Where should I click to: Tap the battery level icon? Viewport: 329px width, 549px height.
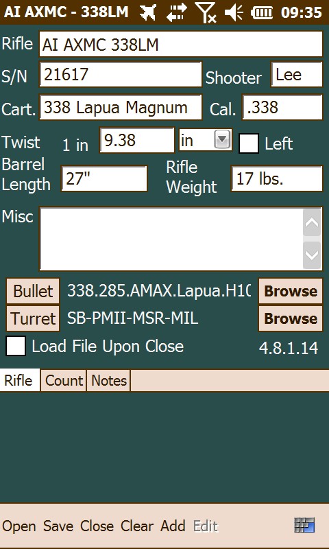[x=262, y=13]
